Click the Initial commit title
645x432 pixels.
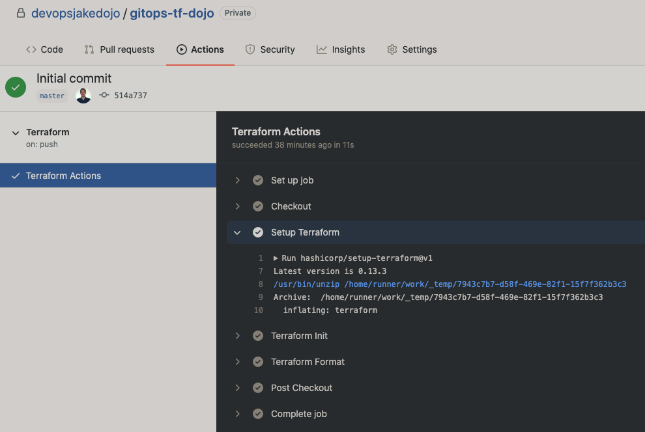coord(74,79)
